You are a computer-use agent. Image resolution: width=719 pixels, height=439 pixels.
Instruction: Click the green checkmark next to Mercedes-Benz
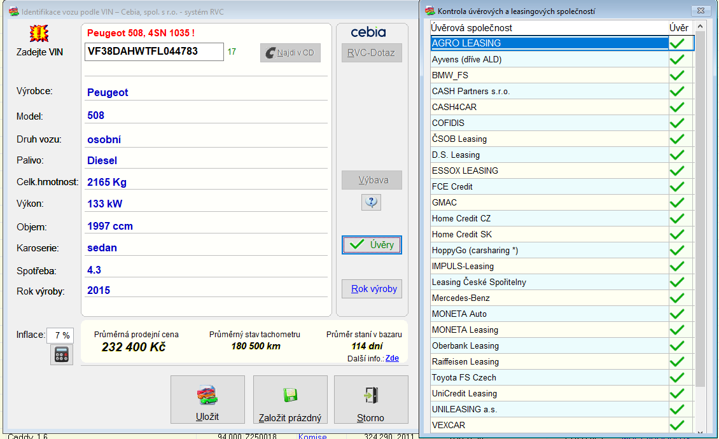678,298
